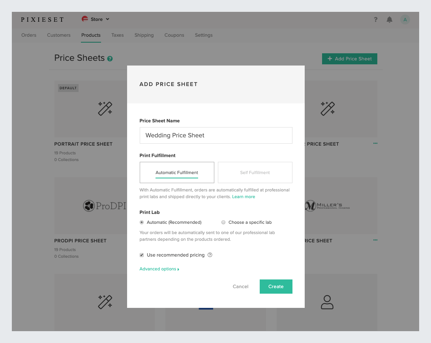
Task: Expand Advanced options
Action: coord(159,269)
